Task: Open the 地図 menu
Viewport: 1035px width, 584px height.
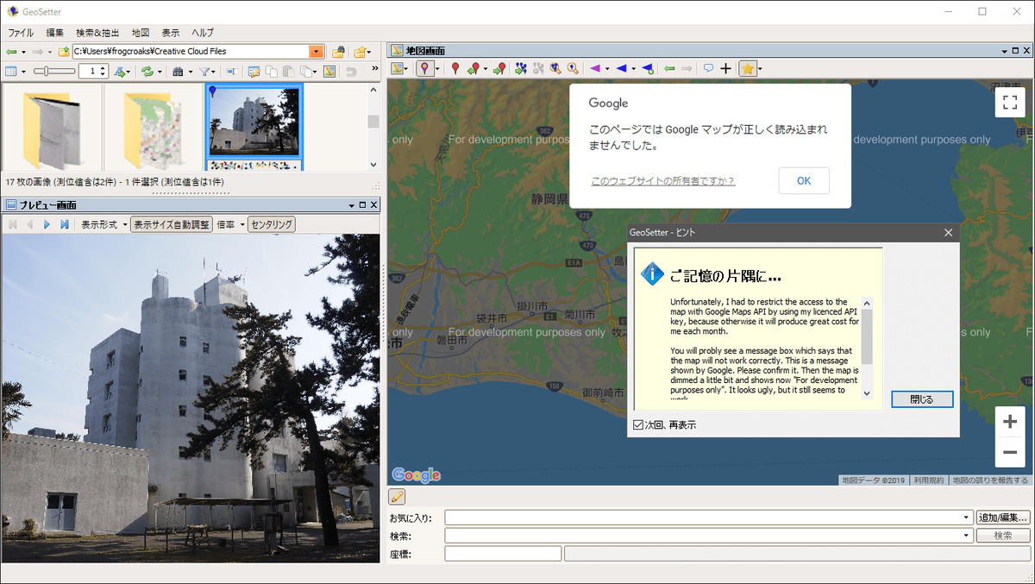Action: [141, 33]
